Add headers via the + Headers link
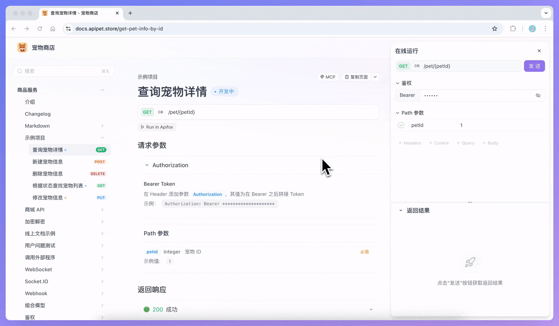The image size is (559, 326). tap(409, 143)
